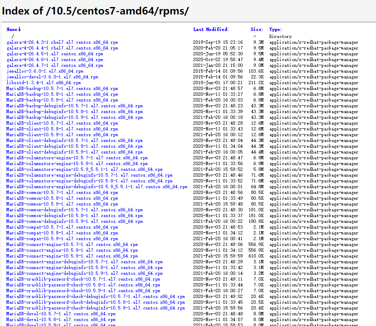Open MariaDB-cracklib-password-check-10.5.9-1 rpm link
The image size is (376, 326).
pos(83,291)
